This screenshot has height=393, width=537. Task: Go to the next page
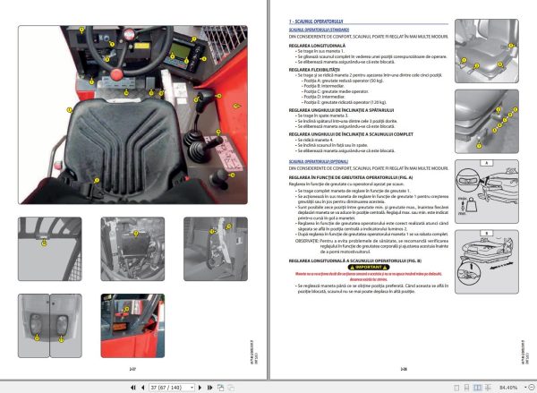200,388
